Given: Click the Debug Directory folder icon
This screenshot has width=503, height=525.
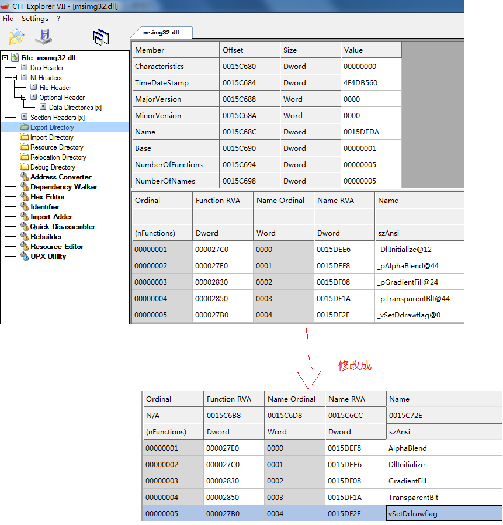Looking at the screenshot, I should [25, 167].
